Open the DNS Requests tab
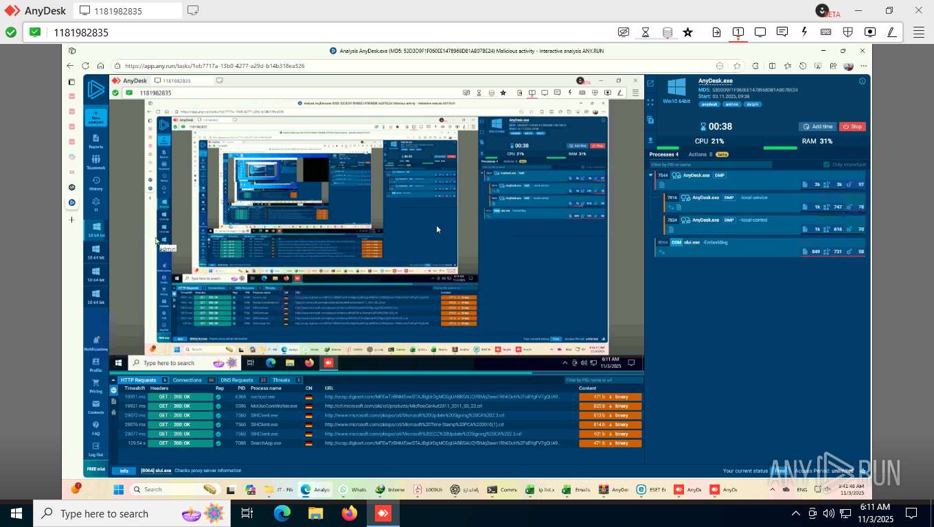Viewport: 934px width, 527px height. [243, 380]
